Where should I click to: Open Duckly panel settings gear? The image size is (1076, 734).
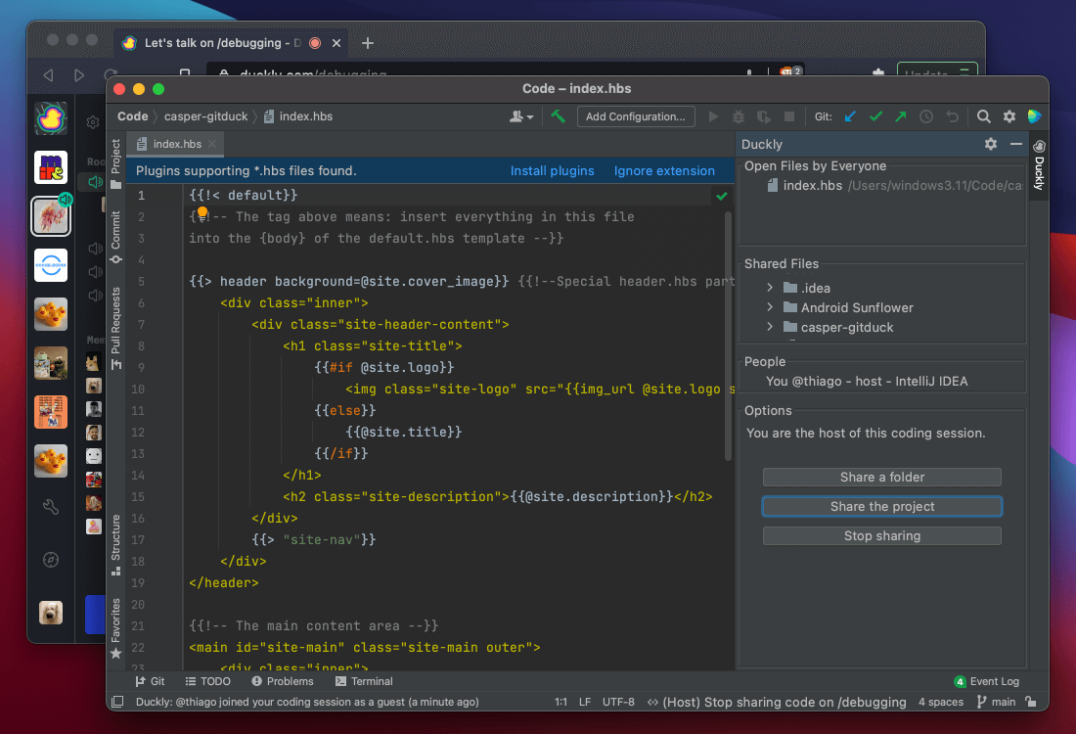(991, 144)
